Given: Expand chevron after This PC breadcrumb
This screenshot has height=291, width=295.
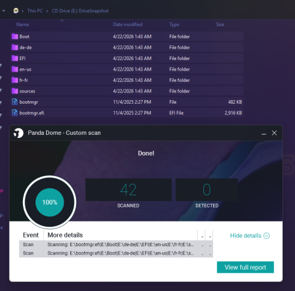Looking at the screenshot, I should [47, 11].
